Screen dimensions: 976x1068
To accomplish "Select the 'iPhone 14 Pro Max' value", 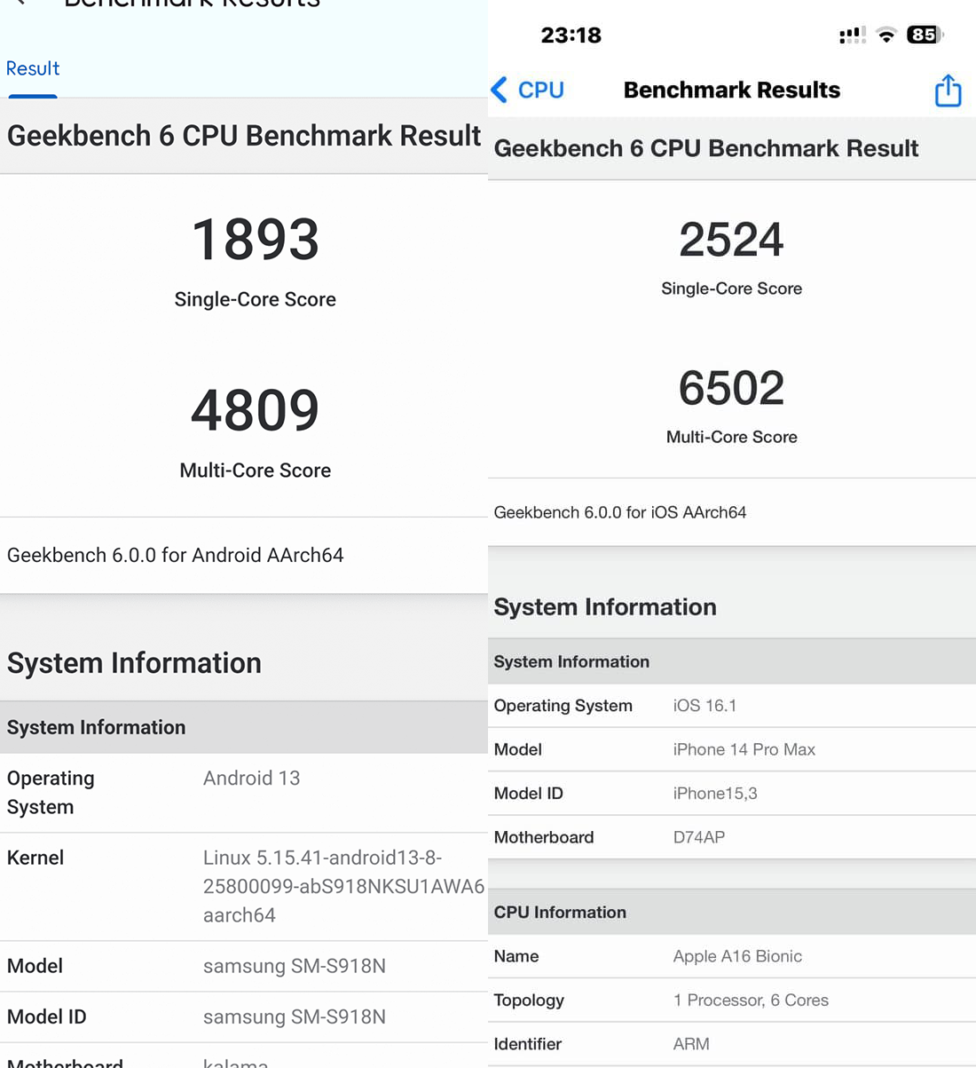I will point(744,749).
